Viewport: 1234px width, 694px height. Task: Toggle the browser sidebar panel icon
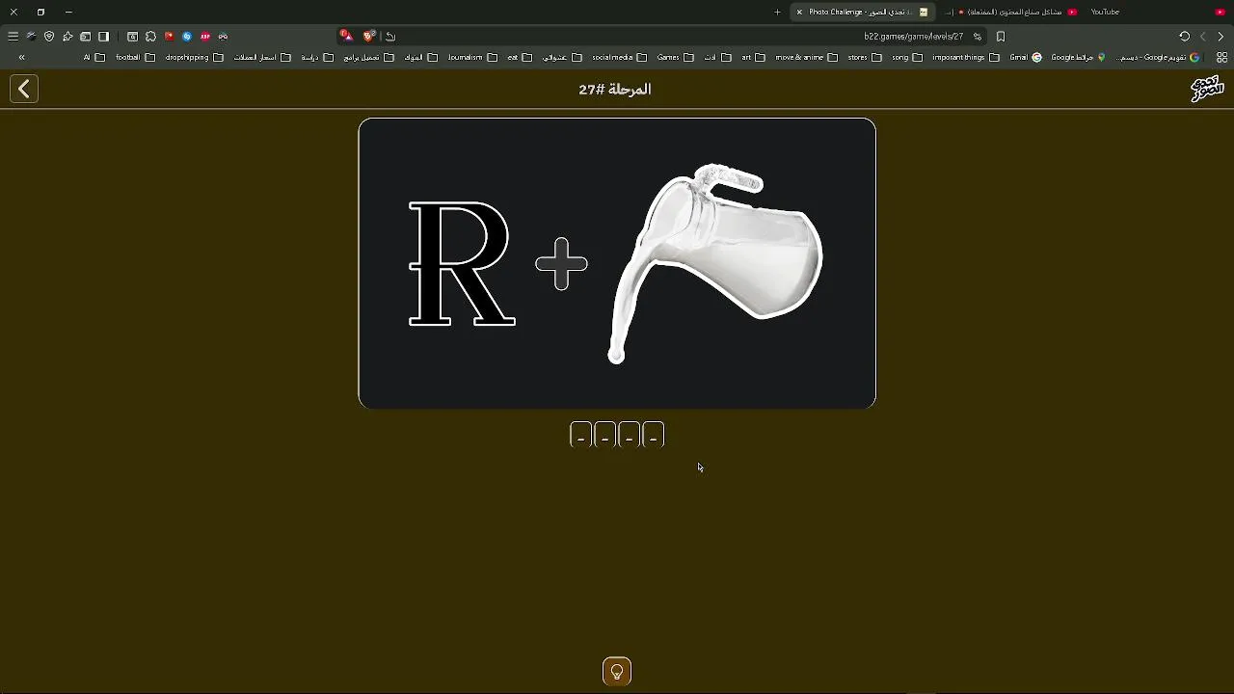pyautogui.click(x=103, y=37)
